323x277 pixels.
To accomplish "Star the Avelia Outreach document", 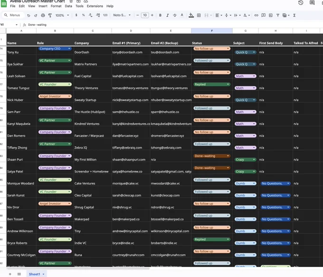I will coord(71,1).
